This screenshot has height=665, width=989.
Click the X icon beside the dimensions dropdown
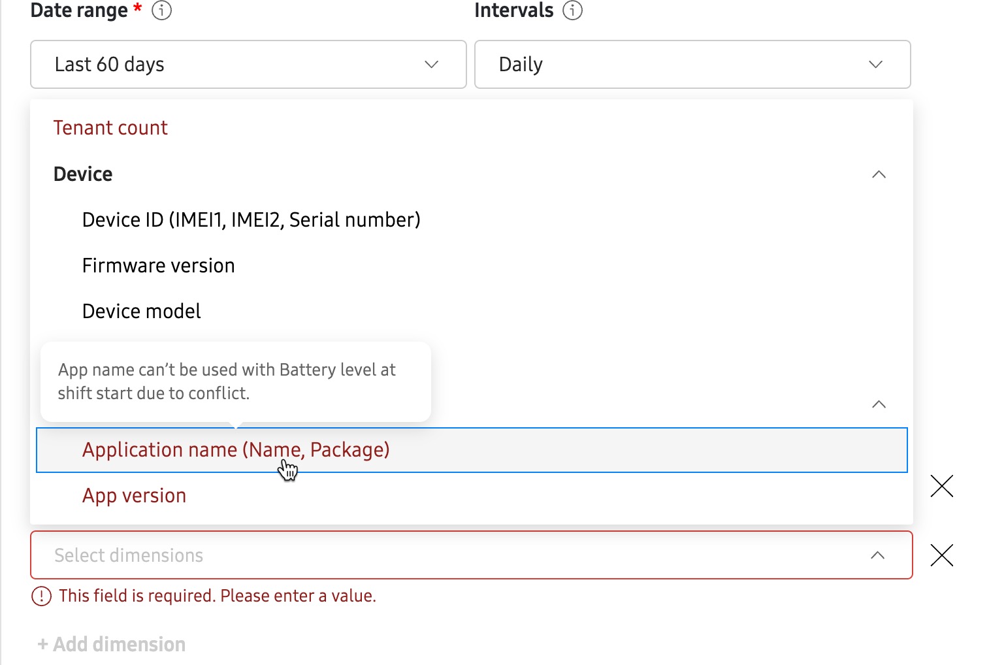(x=941, y=486)
